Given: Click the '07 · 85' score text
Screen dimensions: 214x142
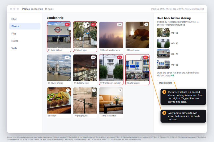Looking at the screenshot, I should pyautogui.click(x=175, y=43).
